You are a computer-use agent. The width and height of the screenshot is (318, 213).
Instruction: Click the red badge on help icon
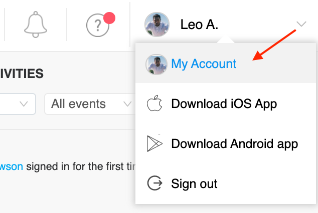pos(109,19)
